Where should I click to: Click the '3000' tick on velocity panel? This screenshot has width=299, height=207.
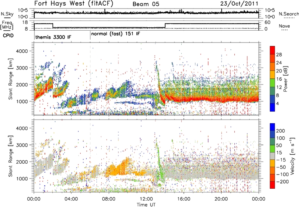(x=22, y=145)
